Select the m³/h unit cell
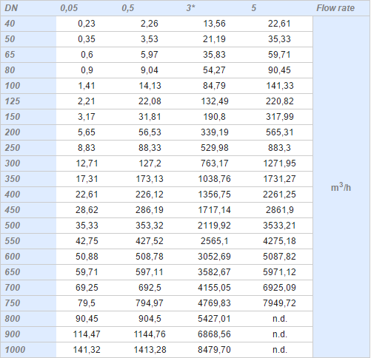Screen dimensions: 371x358 coord(341,187)
